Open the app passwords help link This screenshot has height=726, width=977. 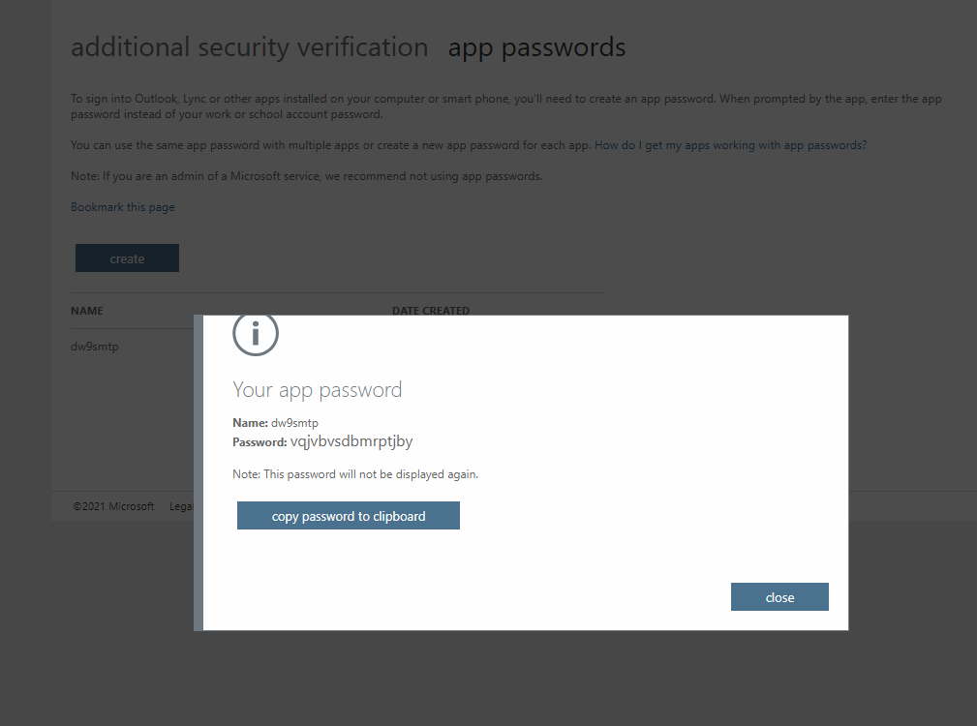pyautogui.click(x=730, y=145)
